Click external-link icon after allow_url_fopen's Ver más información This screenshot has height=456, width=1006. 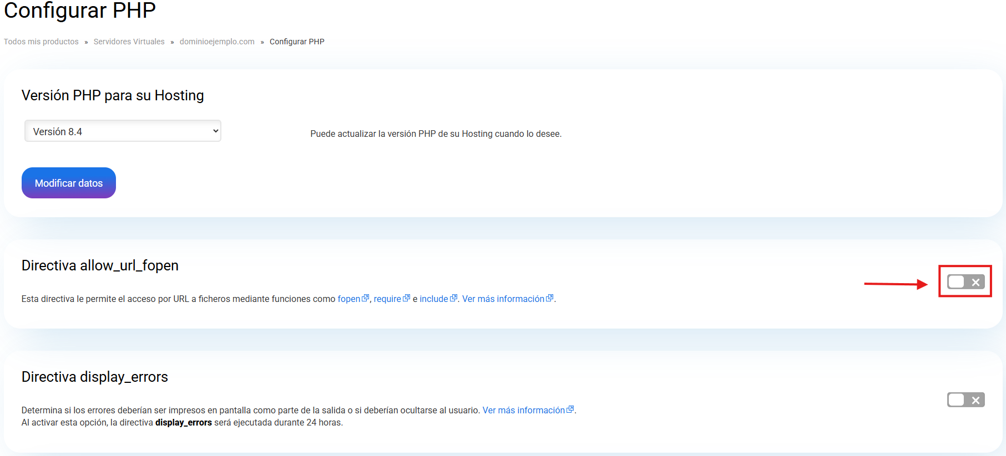click(550, 298)
